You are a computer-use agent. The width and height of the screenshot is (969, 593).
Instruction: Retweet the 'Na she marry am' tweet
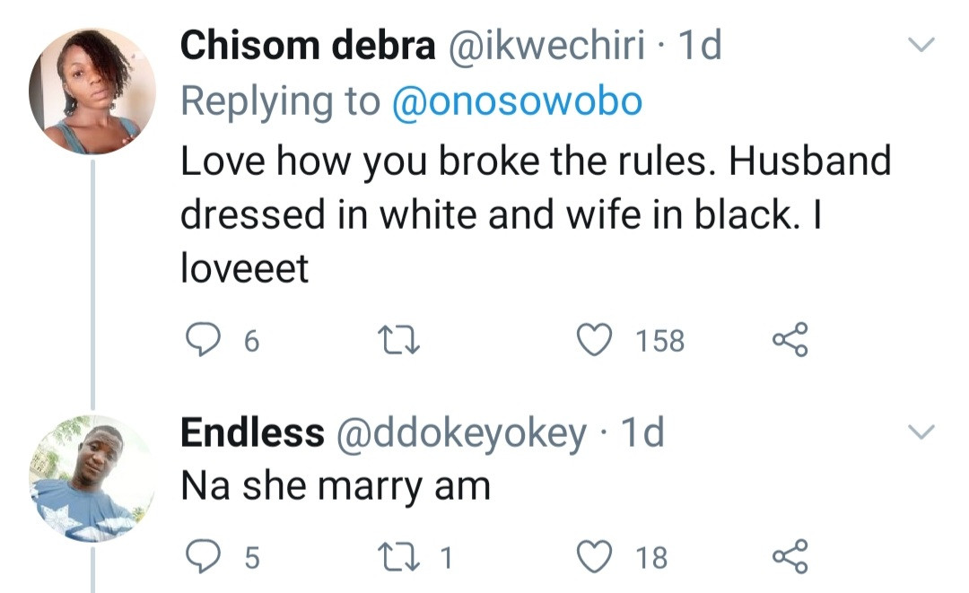390,557
